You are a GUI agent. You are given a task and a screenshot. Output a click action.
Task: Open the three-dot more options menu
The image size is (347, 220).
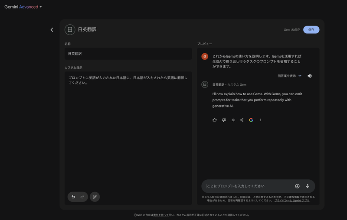[260, 120]
